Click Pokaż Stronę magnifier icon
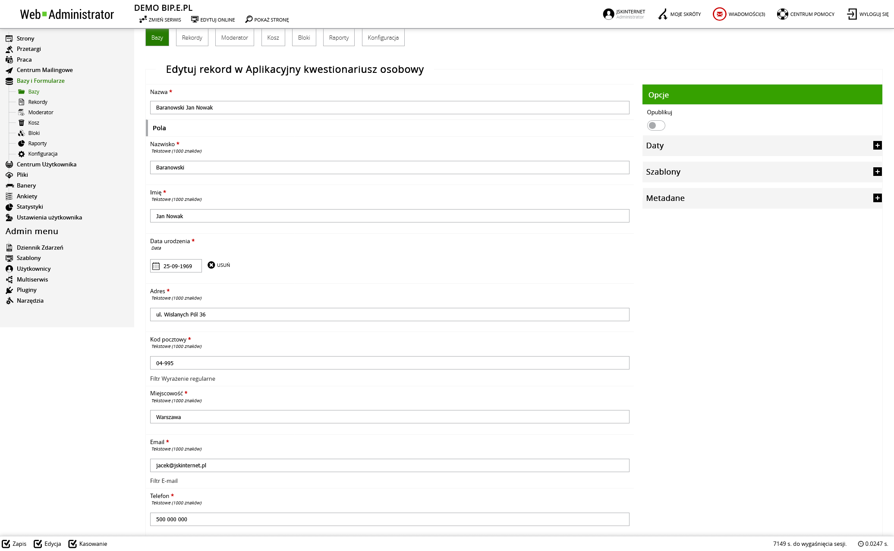Image resolution: width=894 pixels, height=551 pixels. click(x=249, y=19)
